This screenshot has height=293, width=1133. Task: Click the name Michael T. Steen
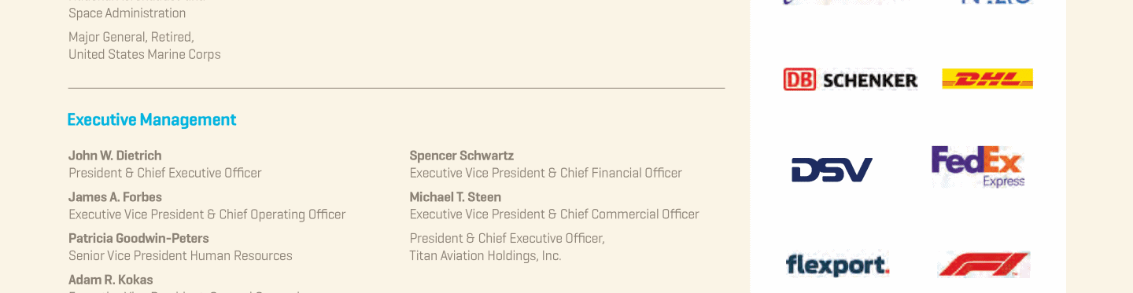pos(456,197)
